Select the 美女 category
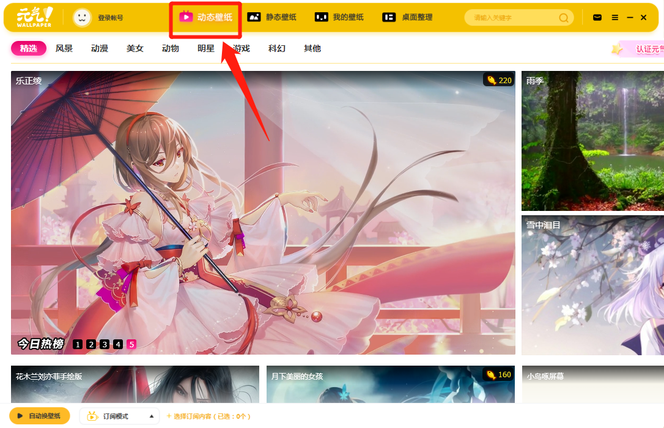664x428 pixels. 135,48
